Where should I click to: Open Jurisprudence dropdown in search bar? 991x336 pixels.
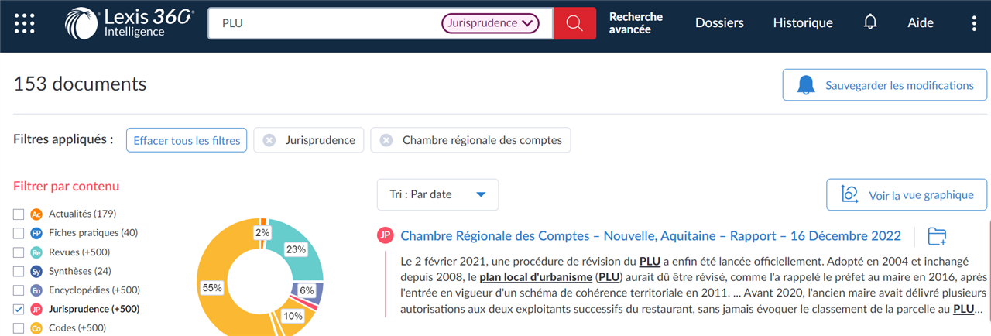click(x=490, y=23)
